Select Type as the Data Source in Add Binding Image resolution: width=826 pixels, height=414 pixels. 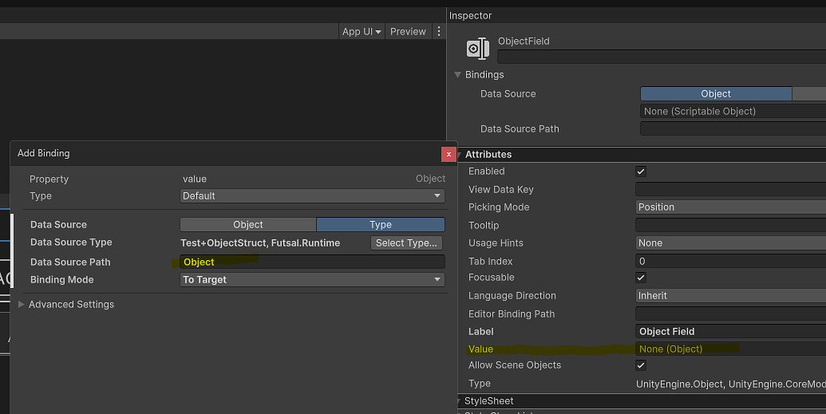tap(381, 225)
